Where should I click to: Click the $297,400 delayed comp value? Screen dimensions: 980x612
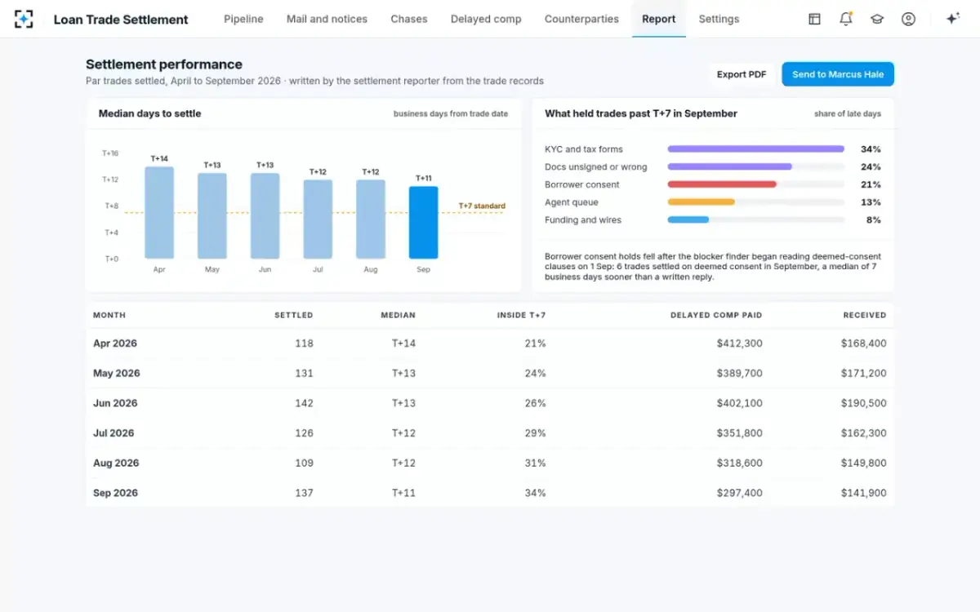(x=740, y=493)
